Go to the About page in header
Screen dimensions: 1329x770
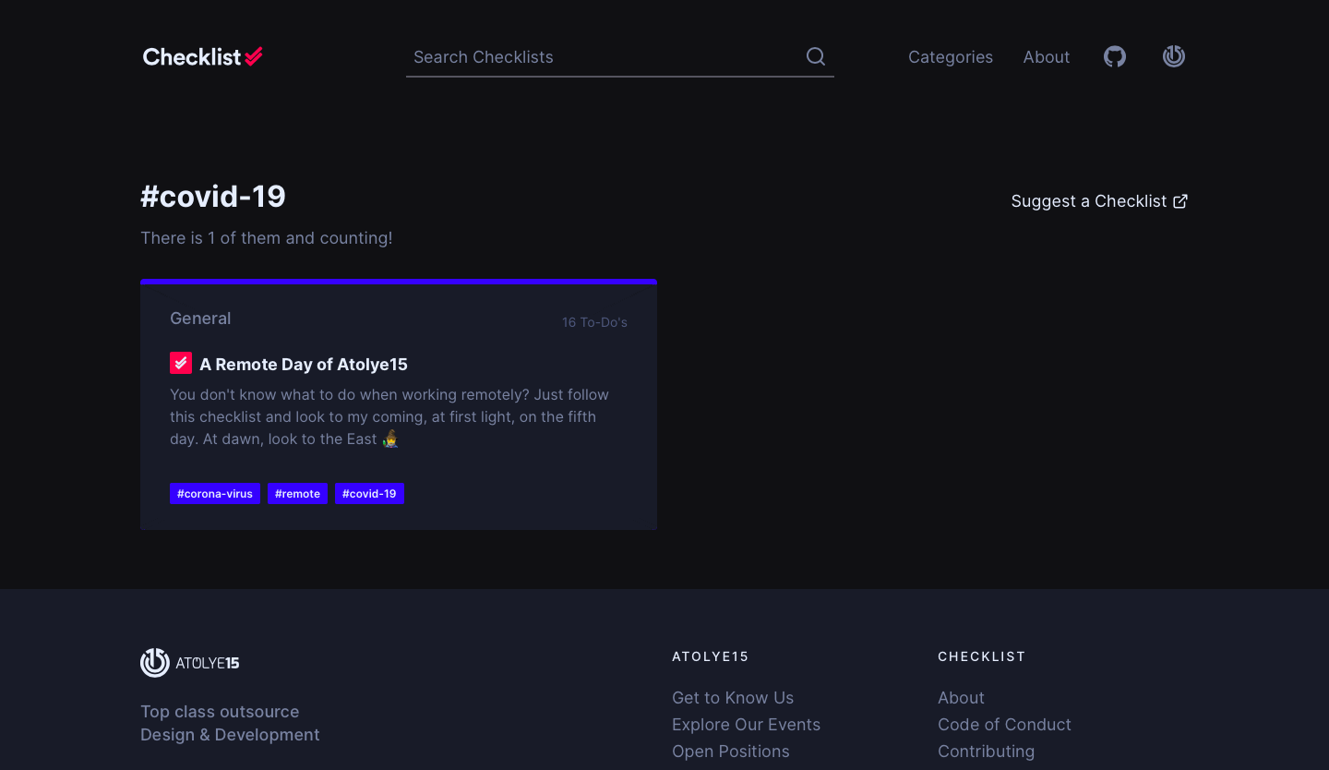coord(1046,57)
